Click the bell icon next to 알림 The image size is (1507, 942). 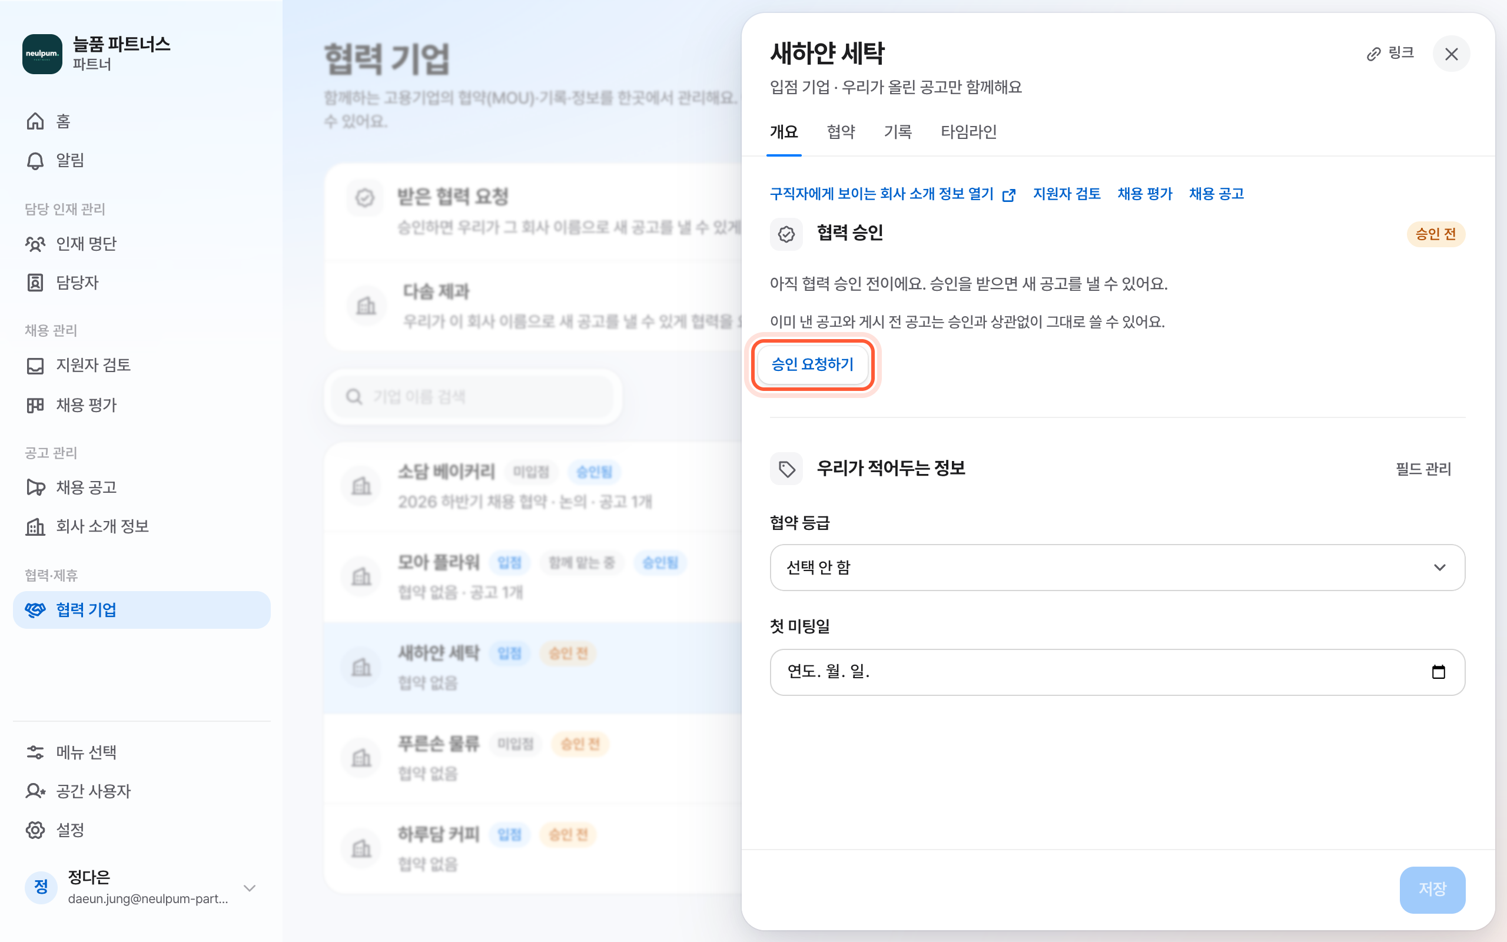tap(35, 161)
